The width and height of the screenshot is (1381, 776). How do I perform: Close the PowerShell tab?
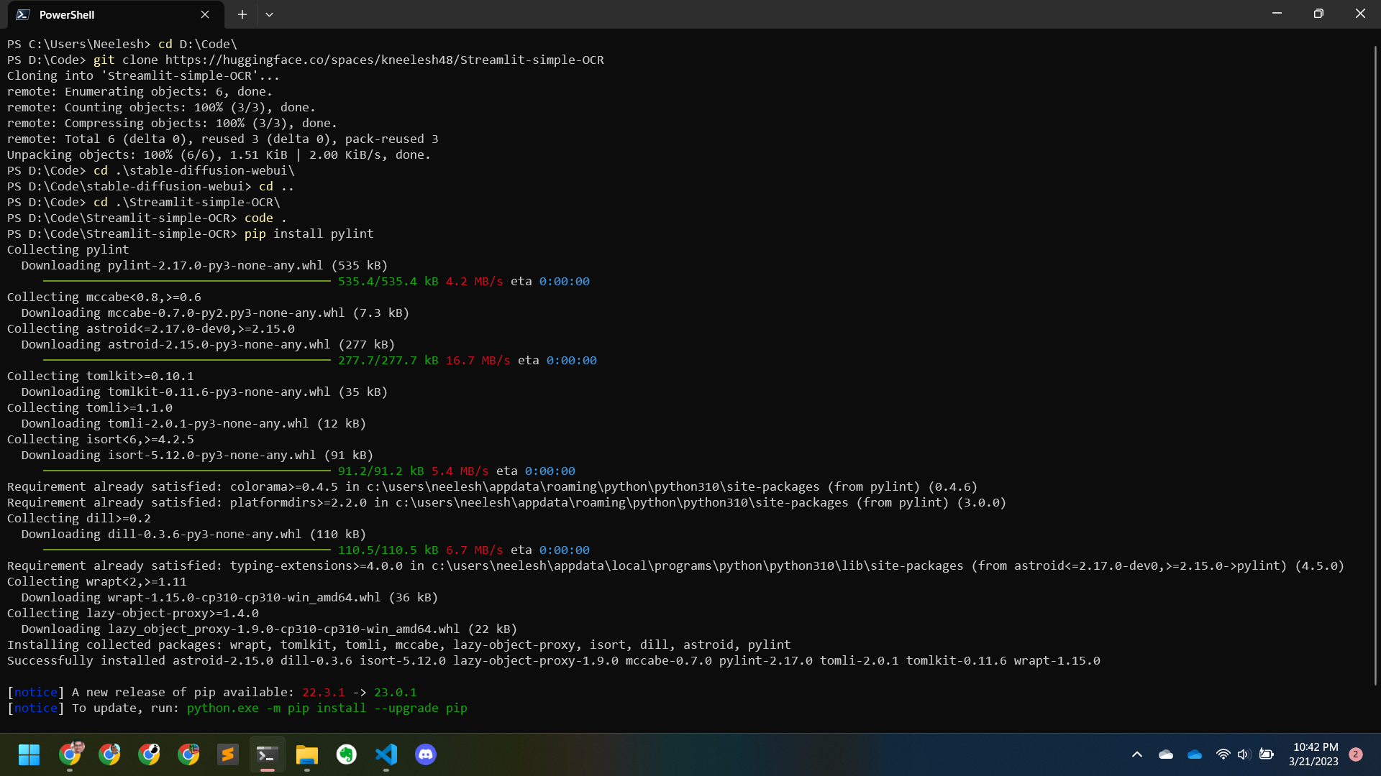[205, 14]
